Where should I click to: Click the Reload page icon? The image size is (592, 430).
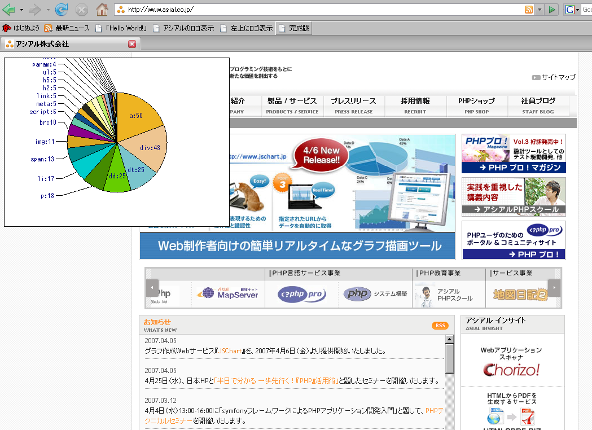coord(61,10)
